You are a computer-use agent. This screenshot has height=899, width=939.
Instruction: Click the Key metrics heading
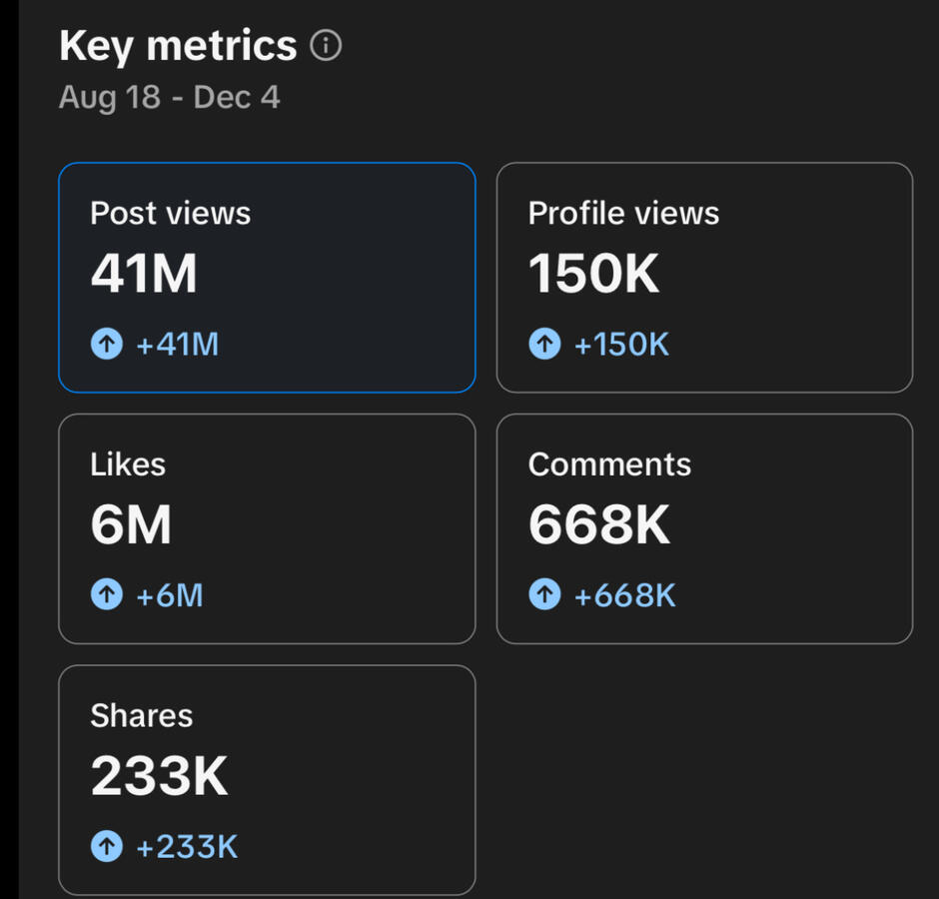tap(178, 46)
